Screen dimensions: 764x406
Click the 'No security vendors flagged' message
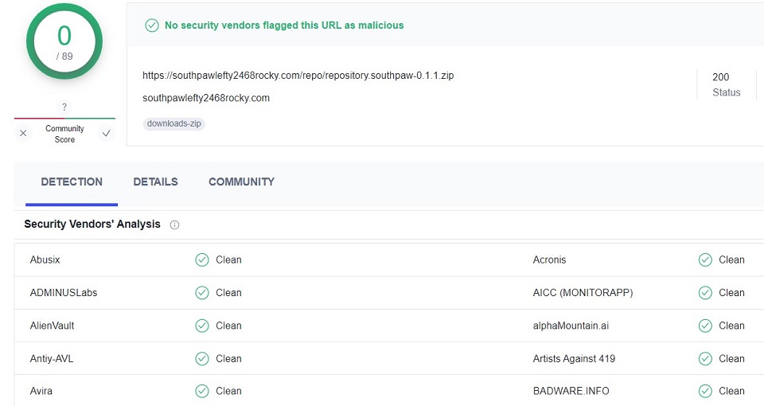tap(284, 25)
